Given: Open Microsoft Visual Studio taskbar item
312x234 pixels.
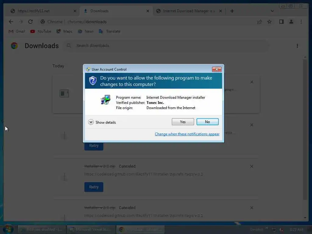Looking at the screenshot, I should click(x=91, y=229).
